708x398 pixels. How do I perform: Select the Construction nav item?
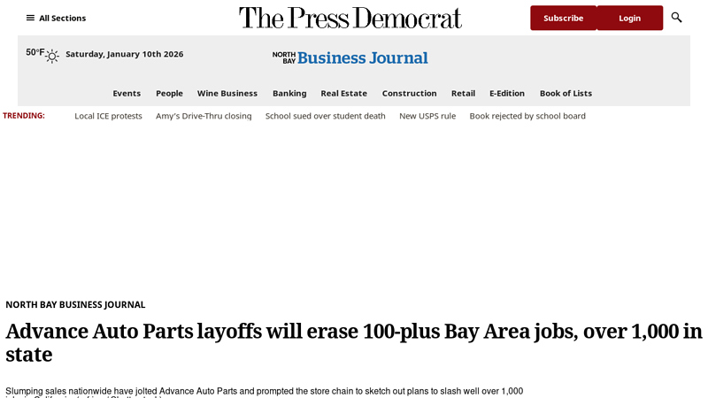[409, 94]
